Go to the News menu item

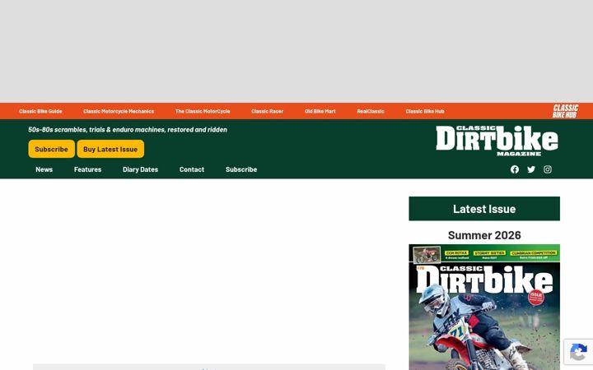pos(44,169)
